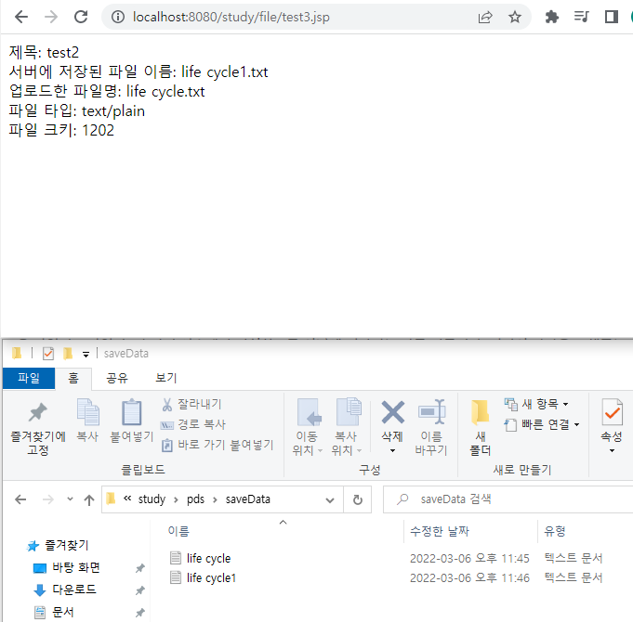Sort by the 유형 column header
The image size is (633, 622).
pyautogui.click(x=554, y=531)
